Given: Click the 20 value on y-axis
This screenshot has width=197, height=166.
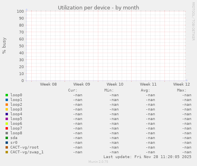Looking at the screenshot, I should pos(21,67).
